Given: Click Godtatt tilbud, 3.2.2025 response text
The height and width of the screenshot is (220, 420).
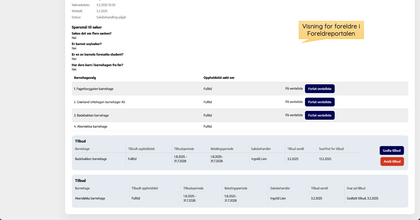Looking at the screenshot, I should (x=362, y=199).
